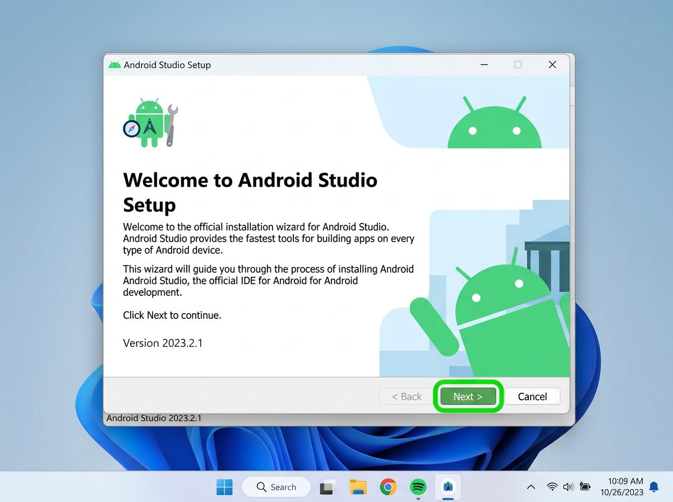Click the 'Version 2023.2.1' text
This screenshot has height=502, width=673.
coord(163,343)
